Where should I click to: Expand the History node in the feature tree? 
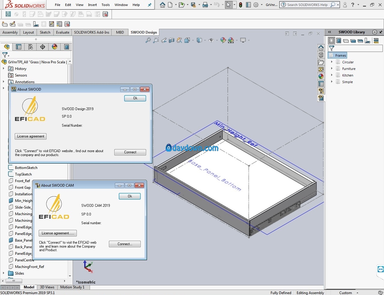click(x=4, y=69)
